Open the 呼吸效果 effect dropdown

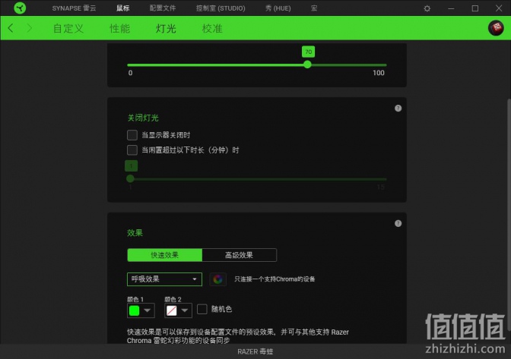coord(164,279)
